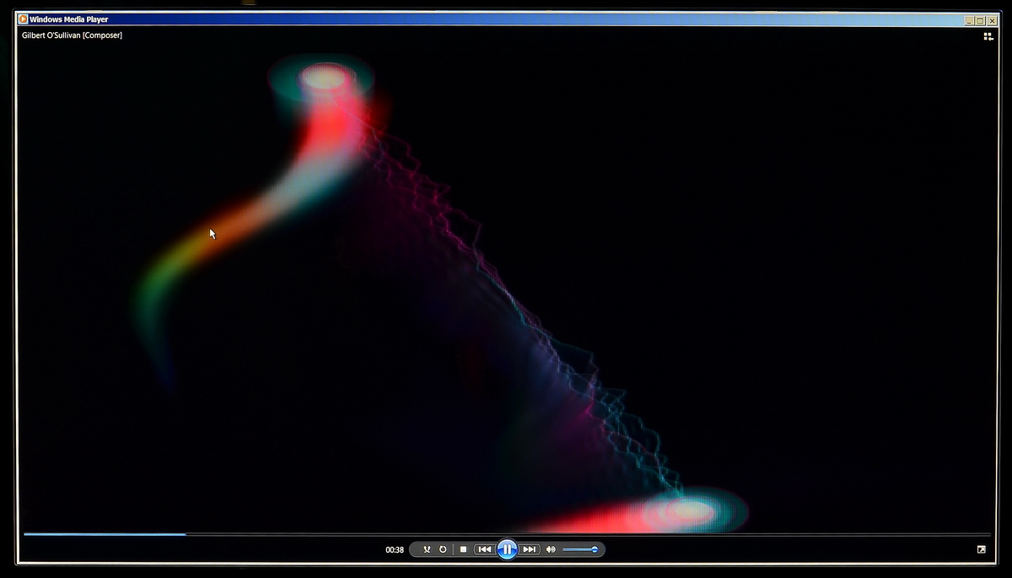The height and width of the screenshot is (578, 1012).
Task: Click the Gilbert O'Sullivan [Composer] text
Action: [x=72, y=35]
